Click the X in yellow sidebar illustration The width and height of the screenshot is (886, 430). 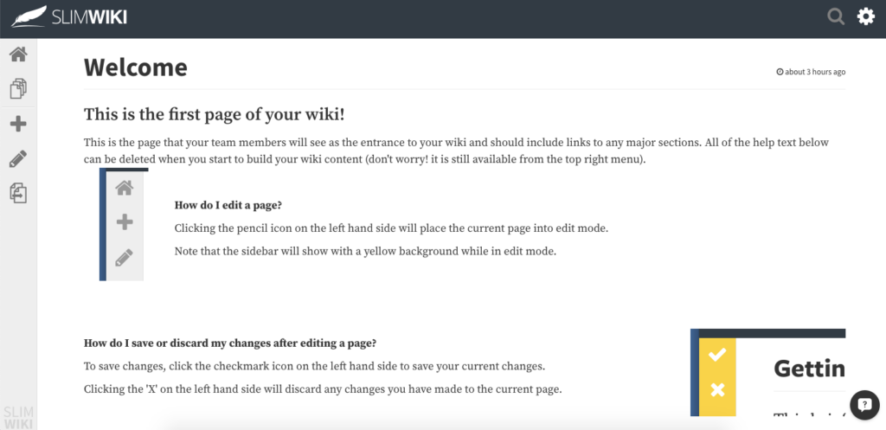(717, 390)
